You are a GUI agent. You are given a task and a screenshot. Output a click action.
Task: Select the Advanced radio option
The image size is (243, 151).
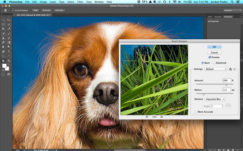pyautogui.click(x=214, y=63)
